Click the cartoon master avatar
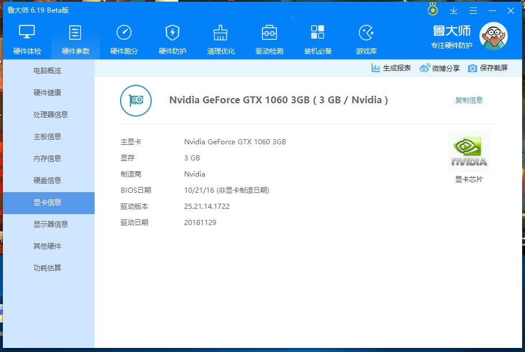 pyautogui.click(x=493, y=36)
